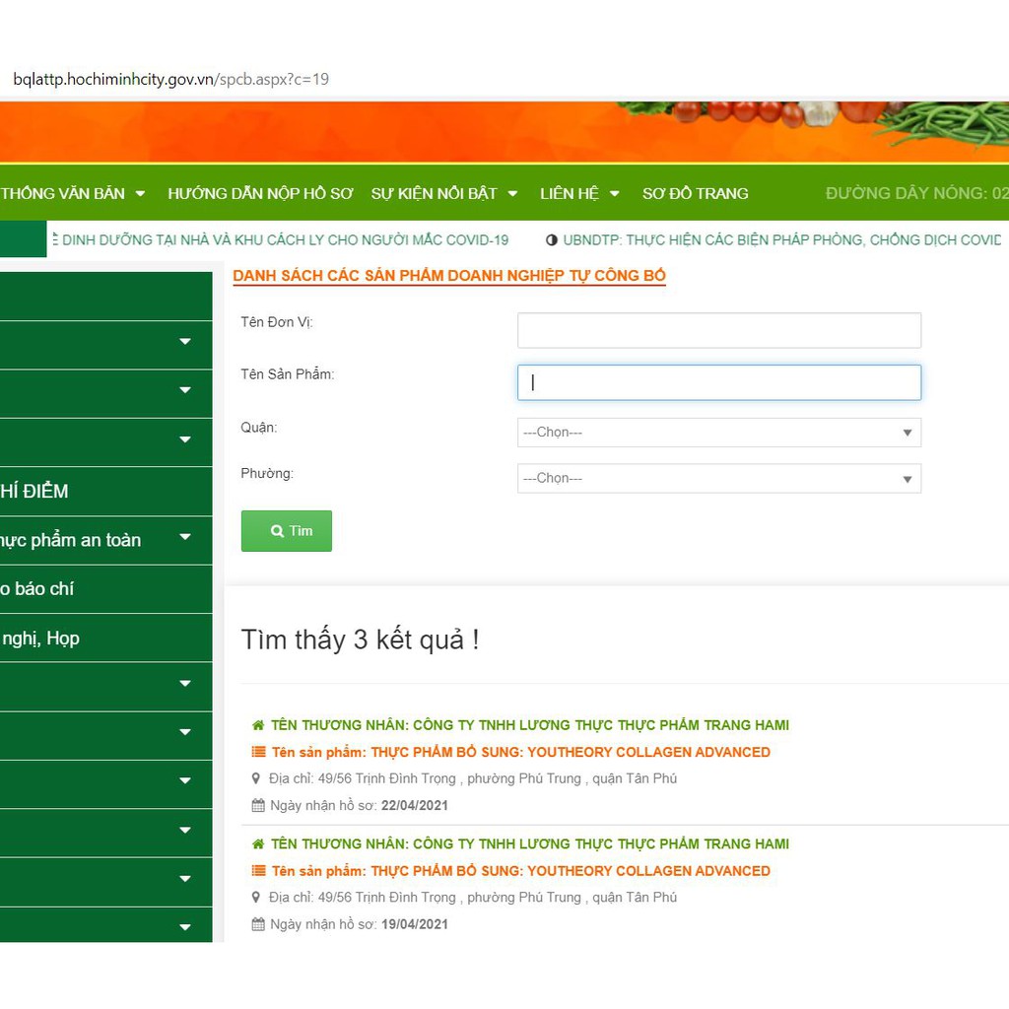Open the Phường dropdown
This screenshot has width=1009, height=1009.
[718, 479]
